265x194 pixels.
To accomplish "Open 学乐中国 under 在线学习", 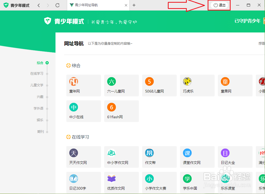I will click(197, 182).
